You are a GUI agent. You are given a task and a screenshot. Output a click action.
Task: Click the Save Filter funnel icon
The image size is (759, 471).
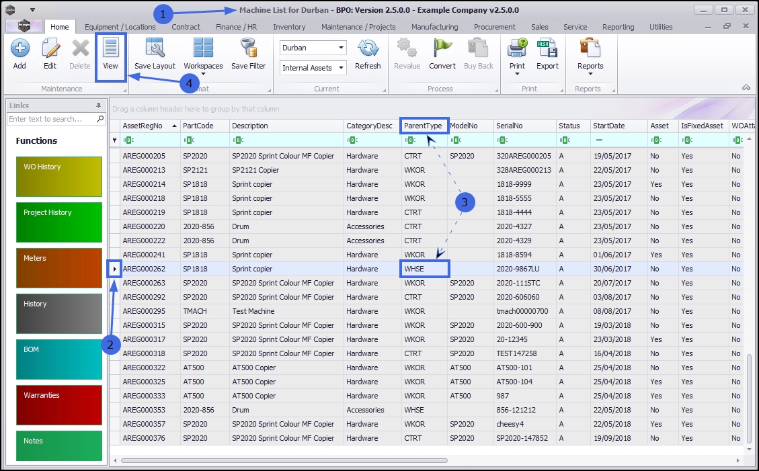click(x=248, y=49)
